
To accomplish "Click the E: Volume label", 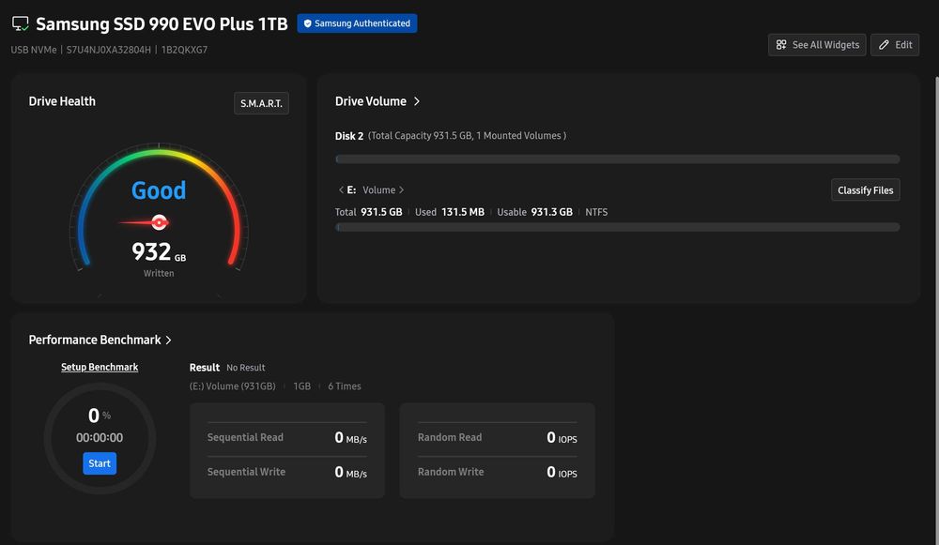I will coord(371,189).
